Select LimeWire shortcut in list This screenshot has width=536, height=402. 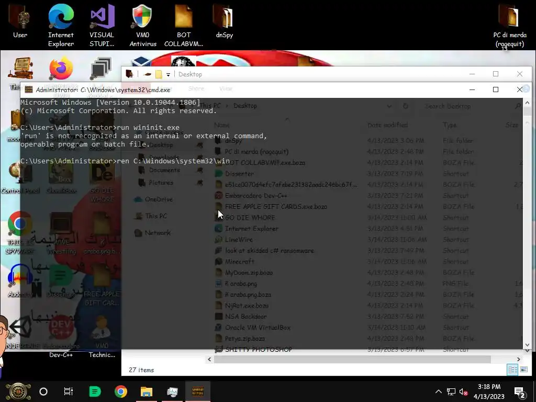tap(367, 240)
